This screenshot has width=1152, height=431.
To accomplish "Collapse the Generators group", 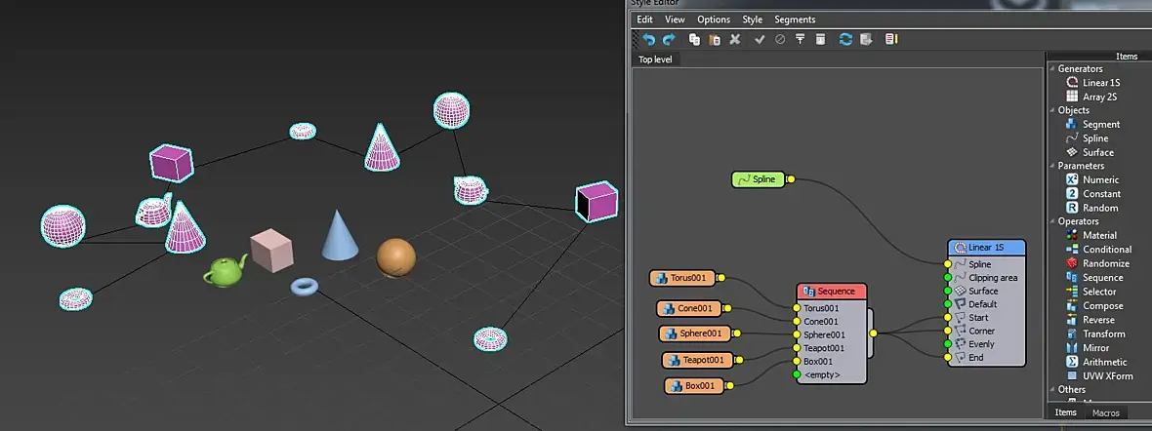I will (x=1052, y=69).
